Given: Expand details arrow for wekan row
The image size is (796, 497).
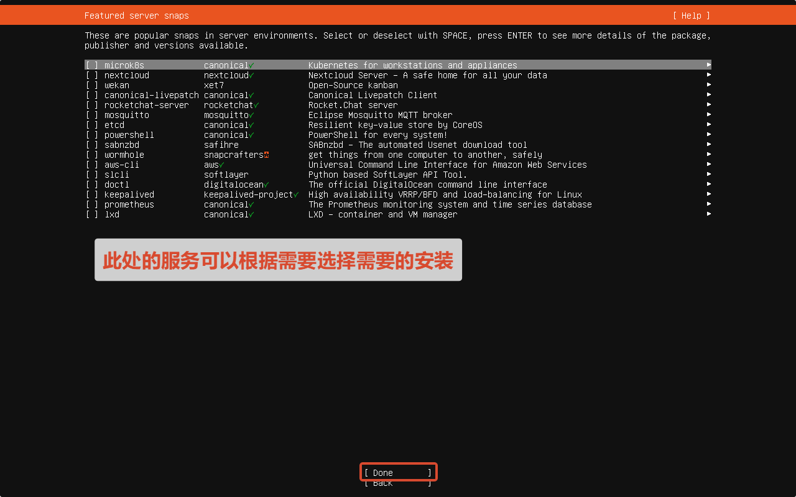Looking at the screenshot, I should tap(709, 84).
